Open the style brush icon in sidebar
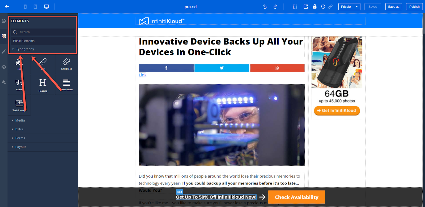The height and width of the screenshot is (207, 425). coord(4,51)
